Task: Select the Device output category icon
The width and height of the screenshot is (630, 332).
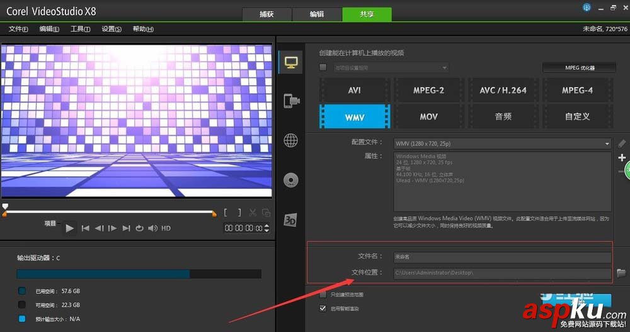Action: pyautogui.click(x=291, y=101)
